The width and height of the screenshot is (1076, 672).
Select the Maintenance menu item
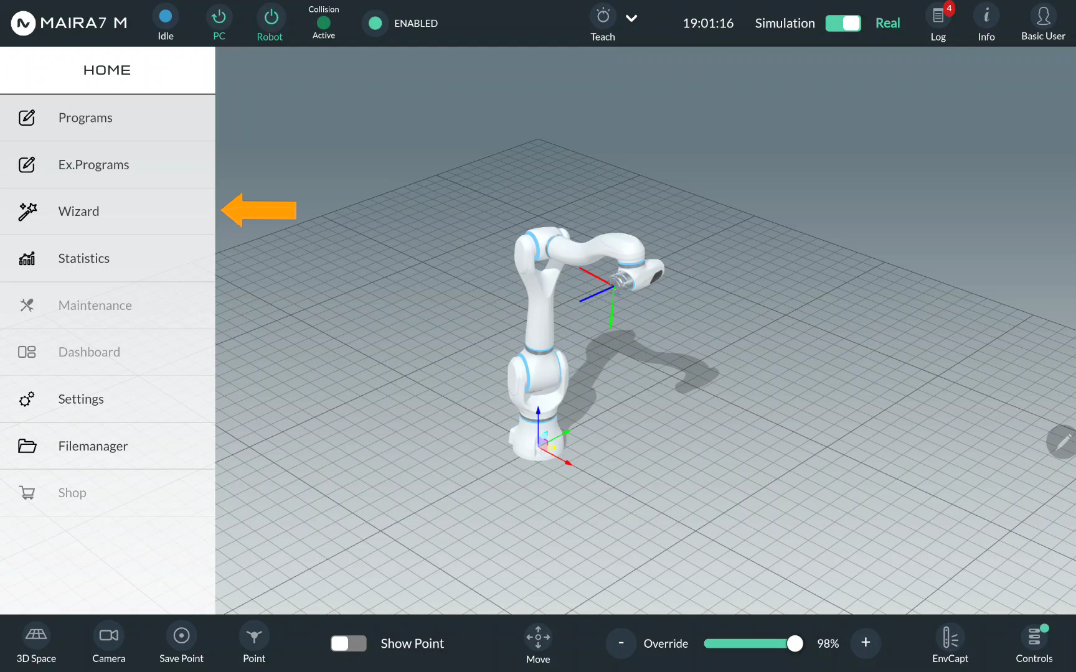click(108, 306)
